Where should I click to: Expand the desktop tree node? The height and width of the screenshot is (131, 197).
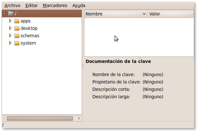(10, 28)
